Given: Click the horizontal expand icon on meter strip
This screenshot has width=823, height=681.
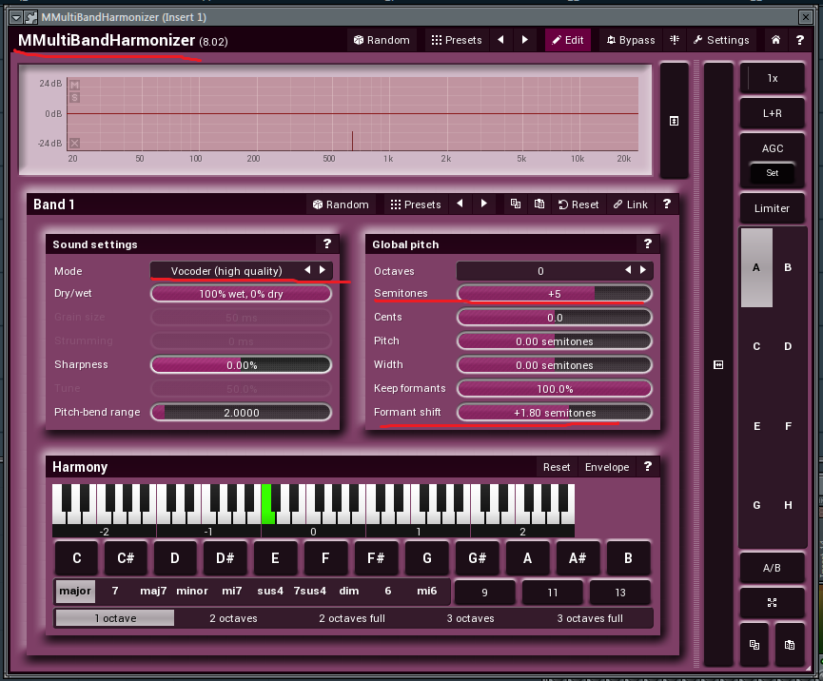Looking at the screenshot, I should pos(718,364).
